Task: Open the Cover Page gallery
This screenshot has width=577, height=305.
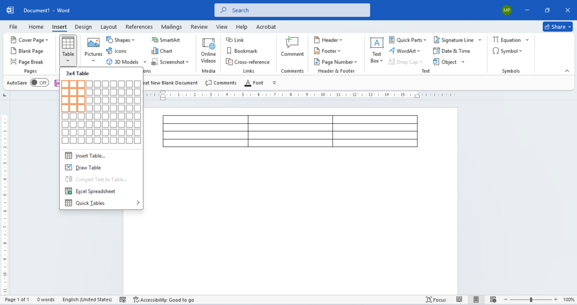Action: 29,40
